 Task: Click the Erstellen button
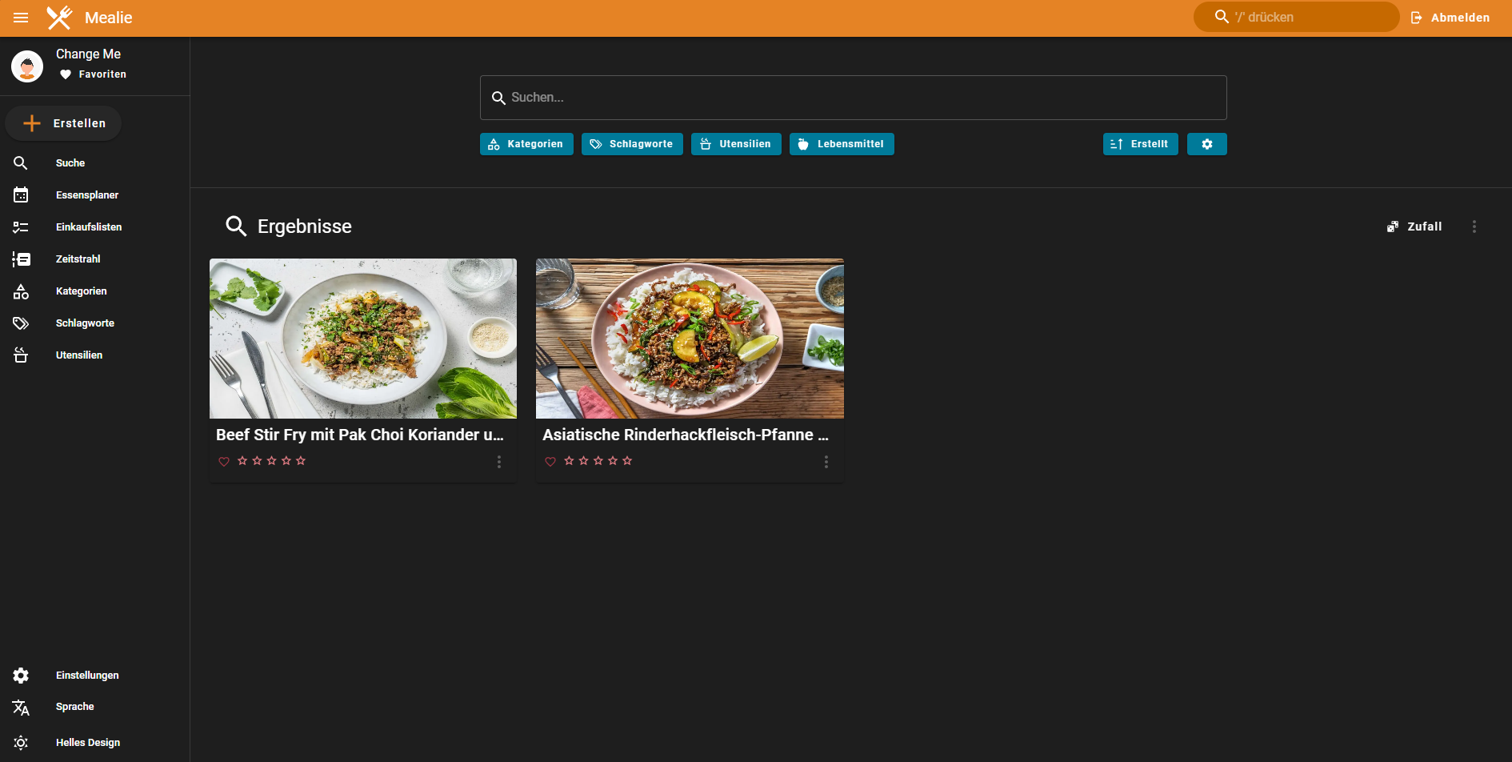tap(64, 123)
